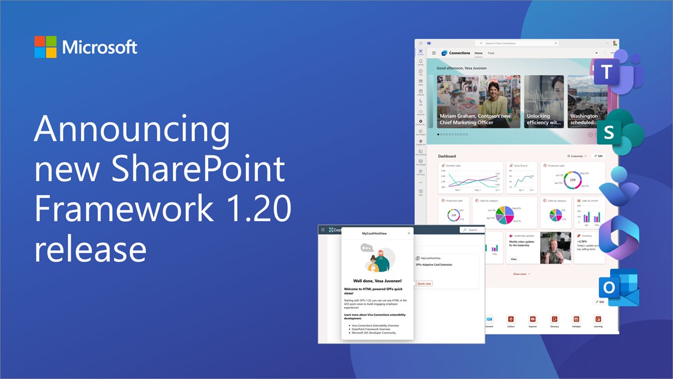
Task: Open Viva Connections Extensibility Overview link
Action: [375, 325]
